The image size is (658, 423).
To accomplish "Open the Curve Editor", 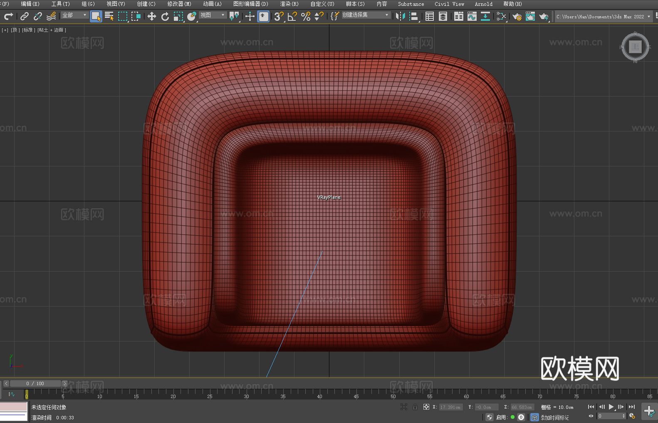I will pyautogui.click(x=472, y=16).
